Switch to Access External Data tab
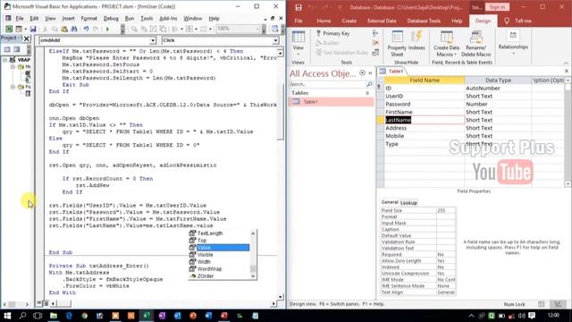The height and width of the screenshot is (322, 572). click(x=382, y=21)
